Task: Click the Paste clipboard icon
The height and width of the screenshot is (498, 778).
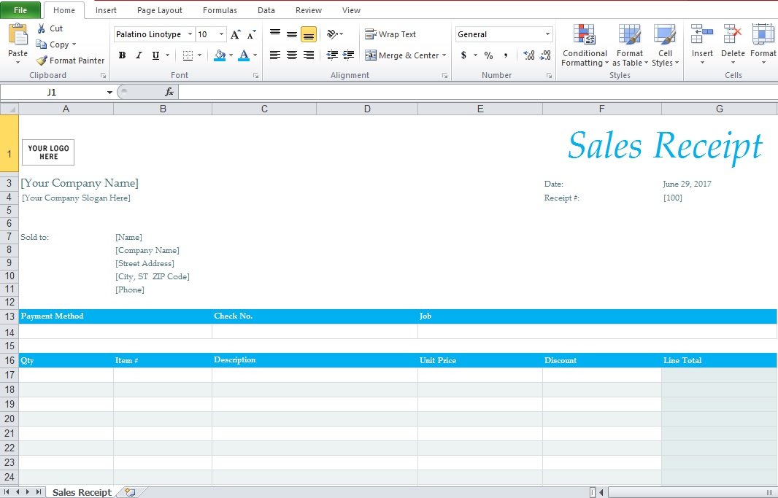Action: 18,35
